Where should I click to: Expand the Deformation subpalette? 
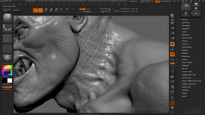[186, 47]
